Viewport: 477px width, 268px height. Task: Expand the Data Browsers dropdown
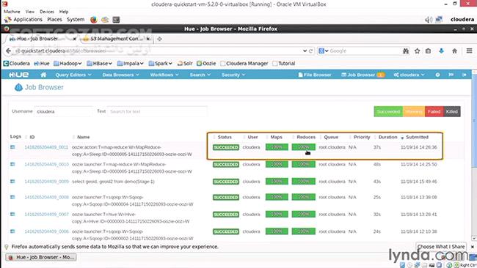tap(120, 75)
